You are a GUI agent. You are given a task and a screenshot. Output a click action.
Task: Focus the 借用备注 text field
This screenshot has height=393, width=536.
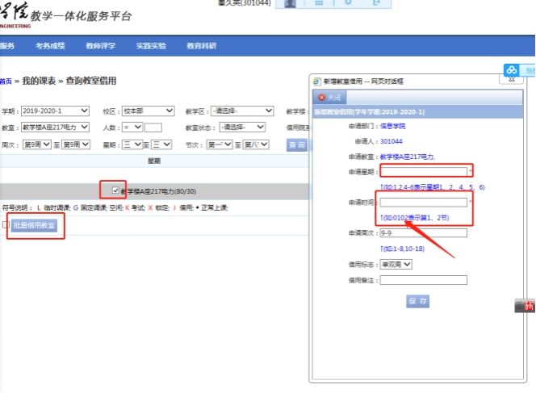coord(424,280)
